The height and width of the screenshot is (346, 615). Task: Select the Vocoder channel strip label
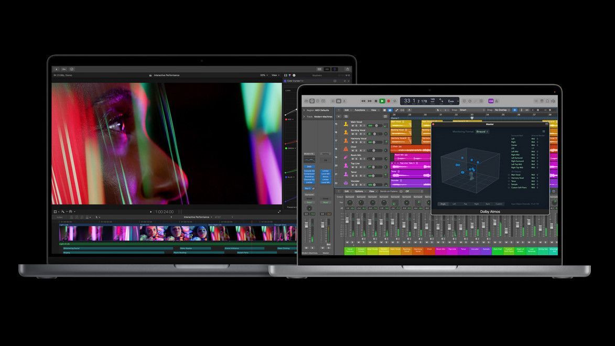(x=475, y=250)
